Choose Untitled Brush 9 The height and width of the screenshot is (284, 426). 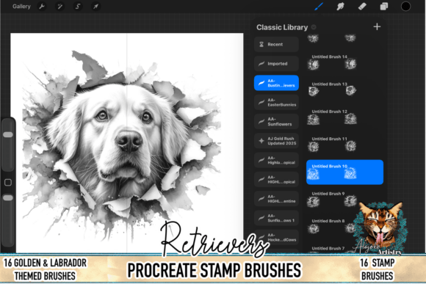coord(344,200)
